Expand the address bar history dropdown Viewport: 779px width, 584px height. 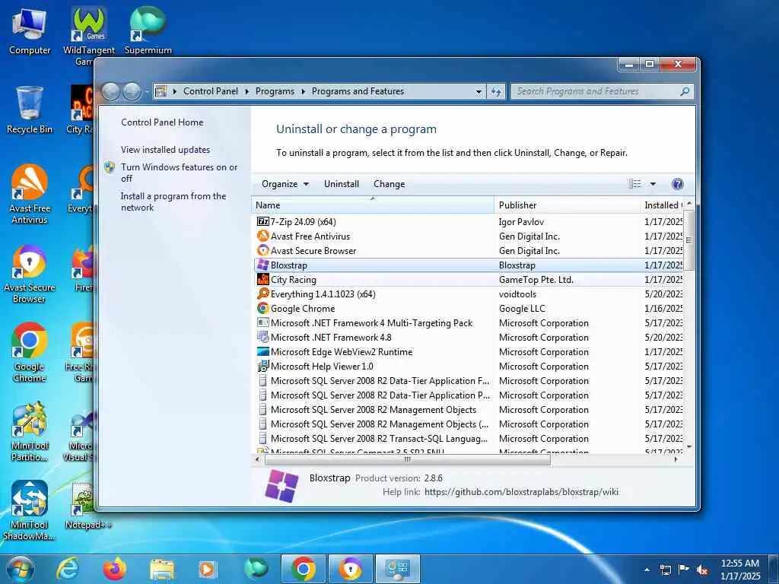tap(479, 92)
